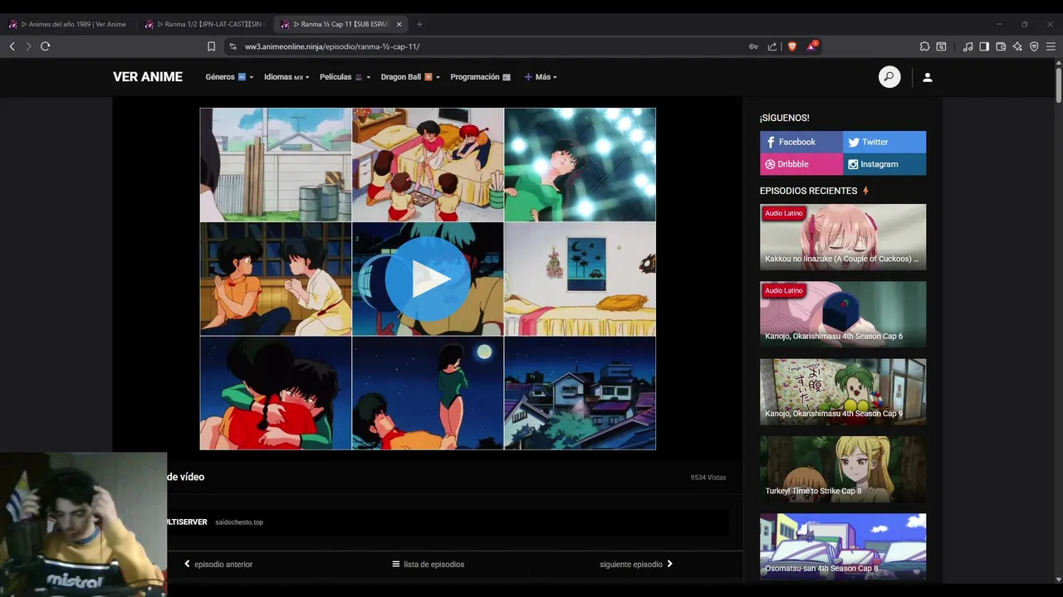Open Brave Shields lion icon
The width and height of the screenshot is (1063, 597).
point(791,46)
